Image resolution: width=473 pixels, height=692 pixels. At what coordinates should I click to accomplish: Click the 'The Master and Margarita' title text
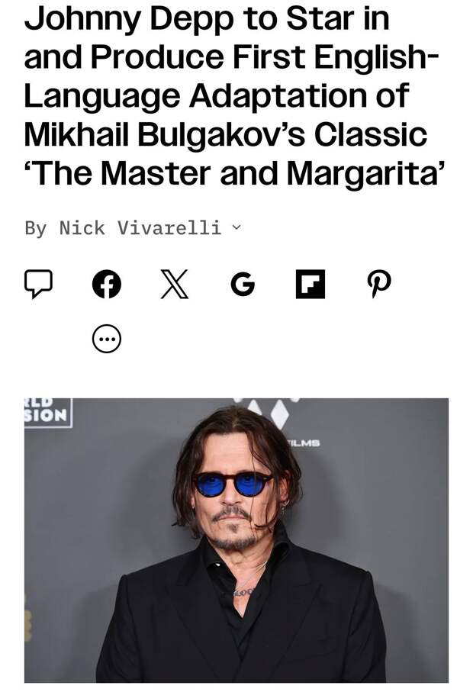(x=233, y=173)
